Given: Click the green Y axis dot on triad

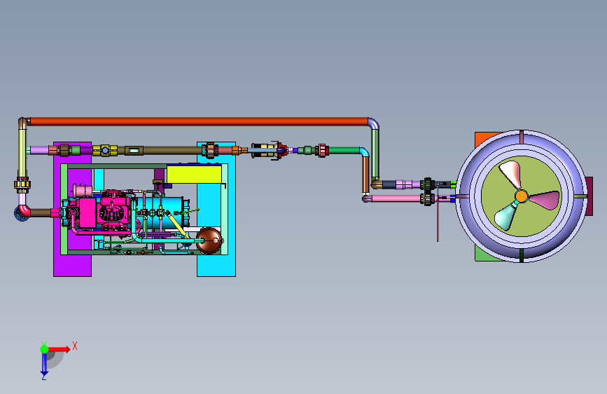Looking at the screenshot, I should [x=44, y=349].
